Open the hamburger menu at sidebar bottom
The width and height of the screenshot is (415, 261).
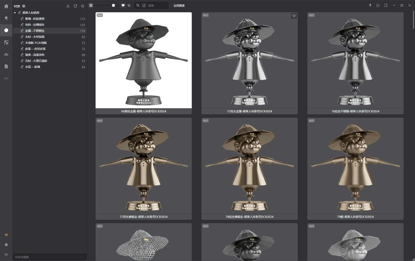[x=6, y=255]
